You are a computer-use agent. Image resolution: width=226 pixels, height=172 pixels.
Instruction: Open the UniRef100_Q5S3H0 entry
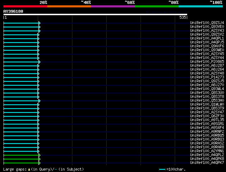[x=207, y=101]
